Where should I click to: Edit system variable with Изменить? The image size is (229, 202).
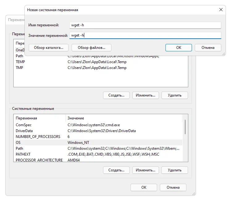[145, 170]
